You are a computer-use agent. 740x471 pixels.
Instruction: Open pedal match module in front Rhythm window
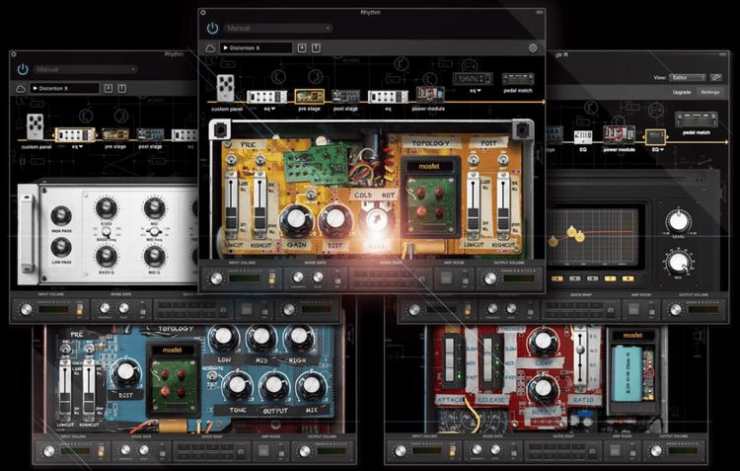tap(518, 79)
